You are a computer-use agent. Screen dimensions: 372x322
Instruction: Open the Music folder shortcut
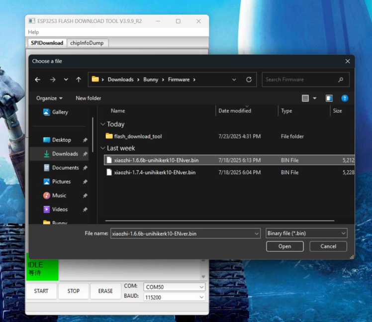tap(59, 196)
